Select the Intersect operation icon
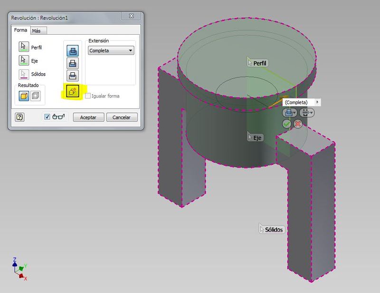The width and height of the screenshot is (380, 293). tap(73, 75)
